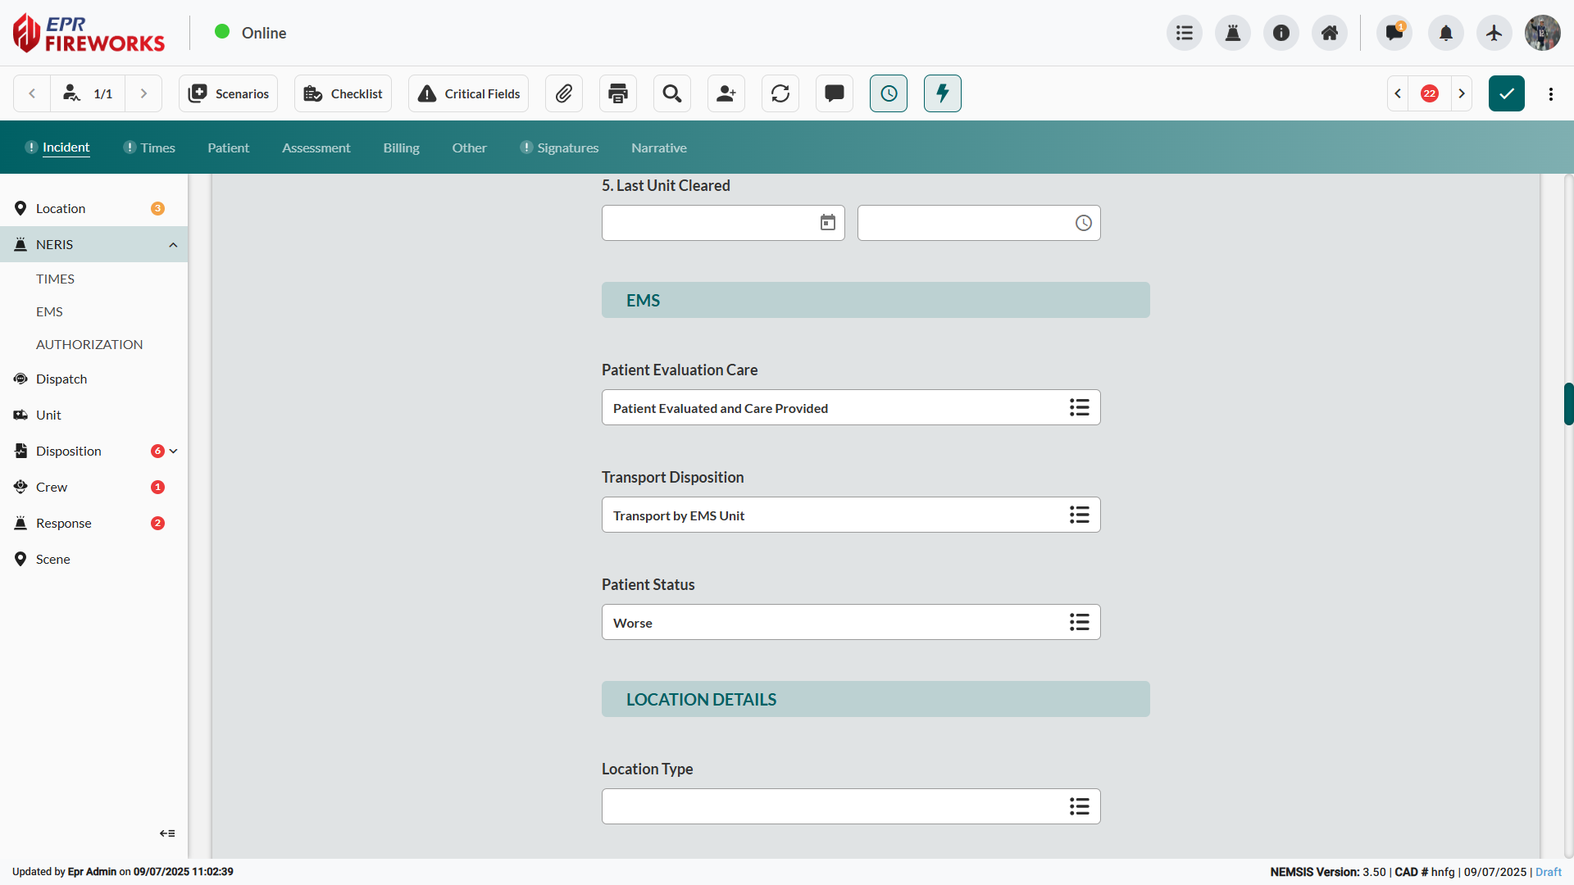Toggle the lightning bolt quick mode button
The image size is (1574, 885).
pyautogui.click(x=943, y=93)
